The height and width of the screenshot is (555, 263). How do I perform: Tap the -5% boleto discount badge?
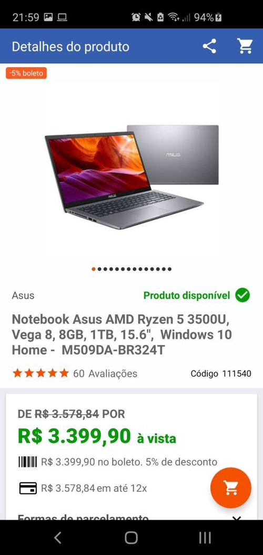[26, 73]
